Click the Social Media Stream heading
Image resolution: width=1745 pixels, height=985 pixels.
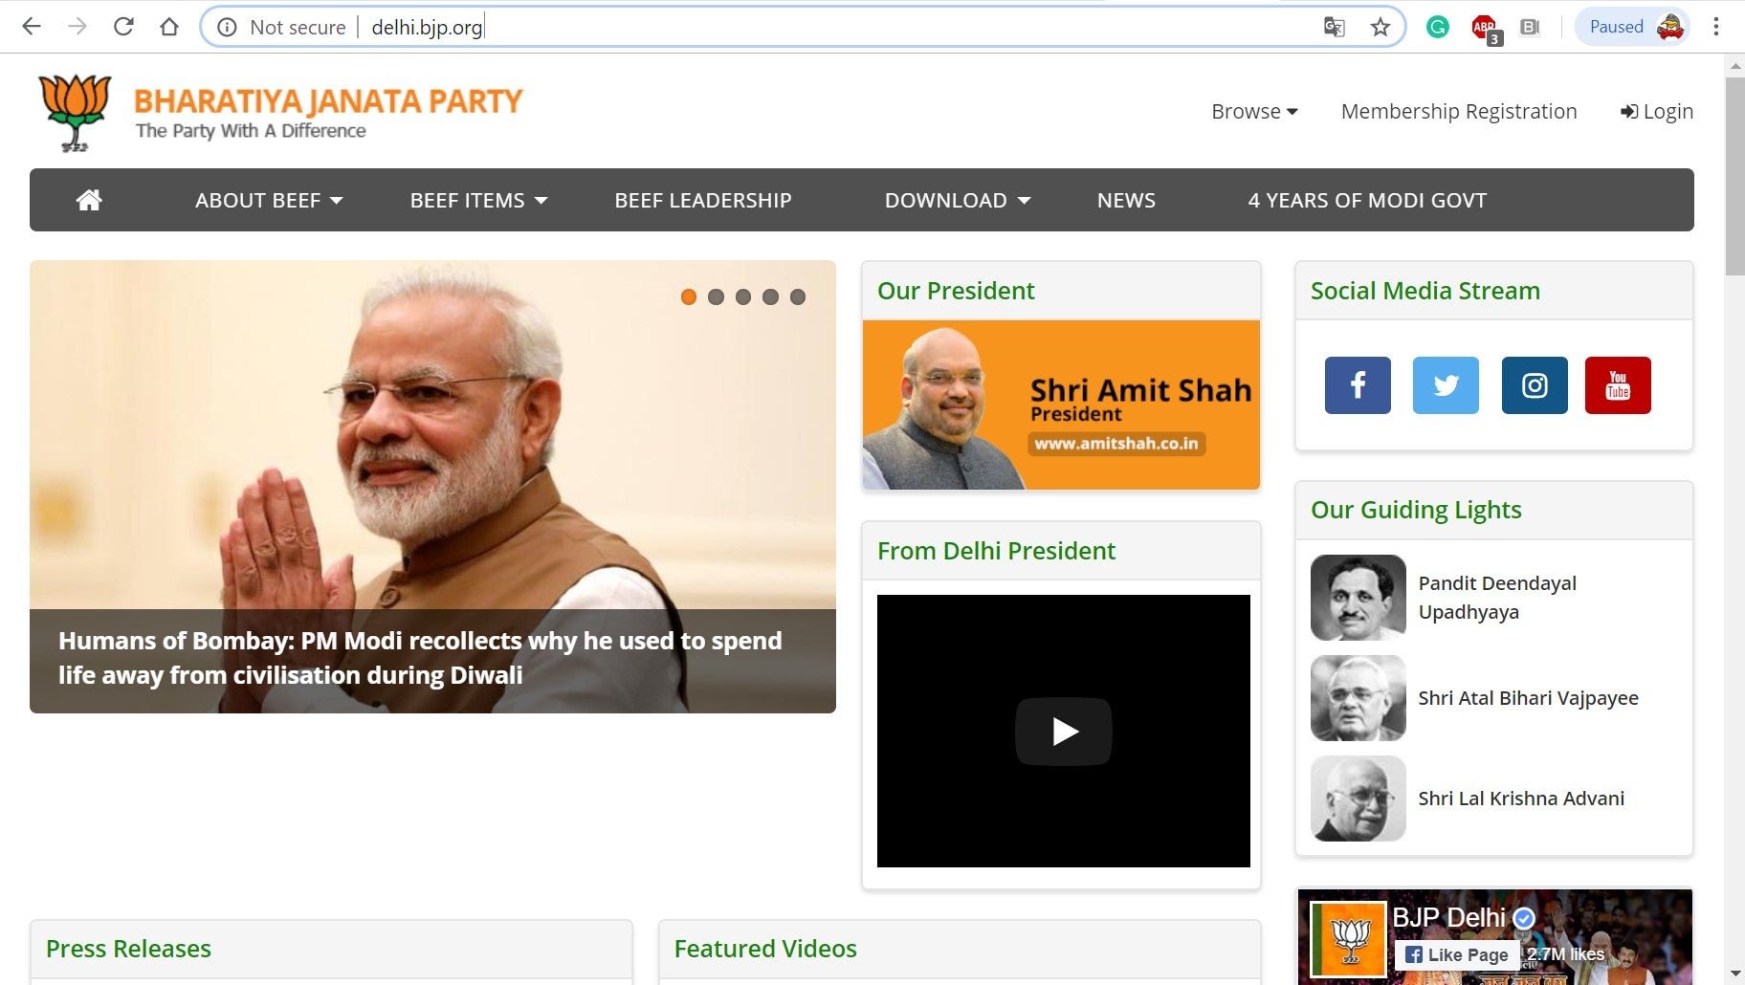tap(1425, 291)
